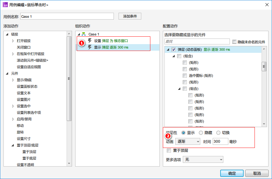Screen dimensions: 272x179
Task: Confirm with the 确定 button
Action: [232, 173]
